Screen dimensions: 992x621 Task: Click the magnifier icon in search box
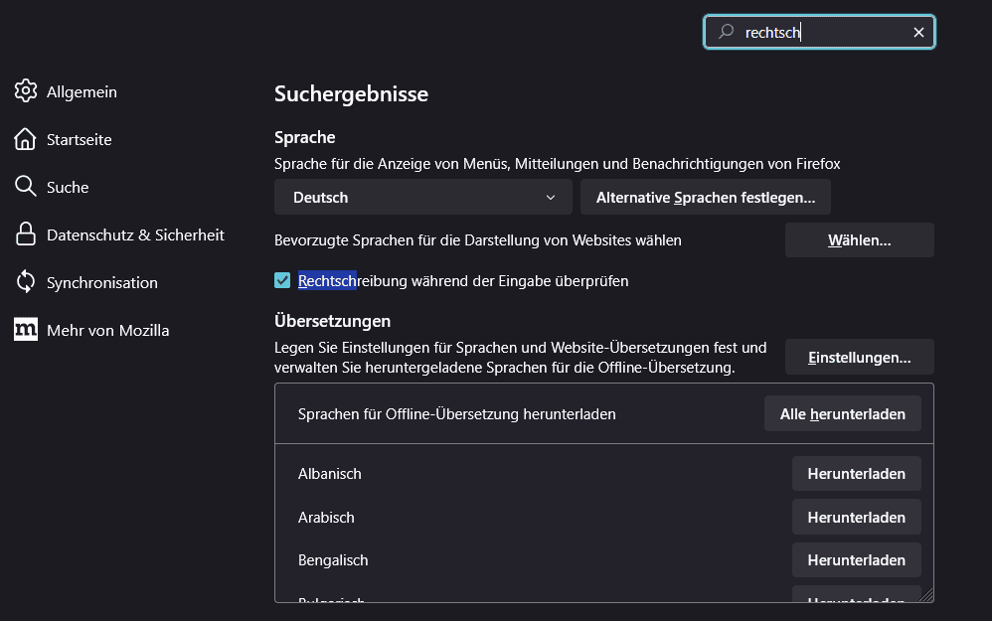(x=727, y=33)
